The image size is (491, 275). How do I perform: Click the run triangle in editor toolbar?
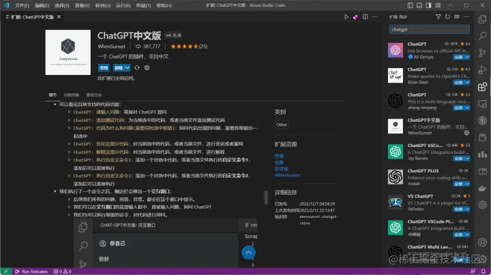click(346, 17)
